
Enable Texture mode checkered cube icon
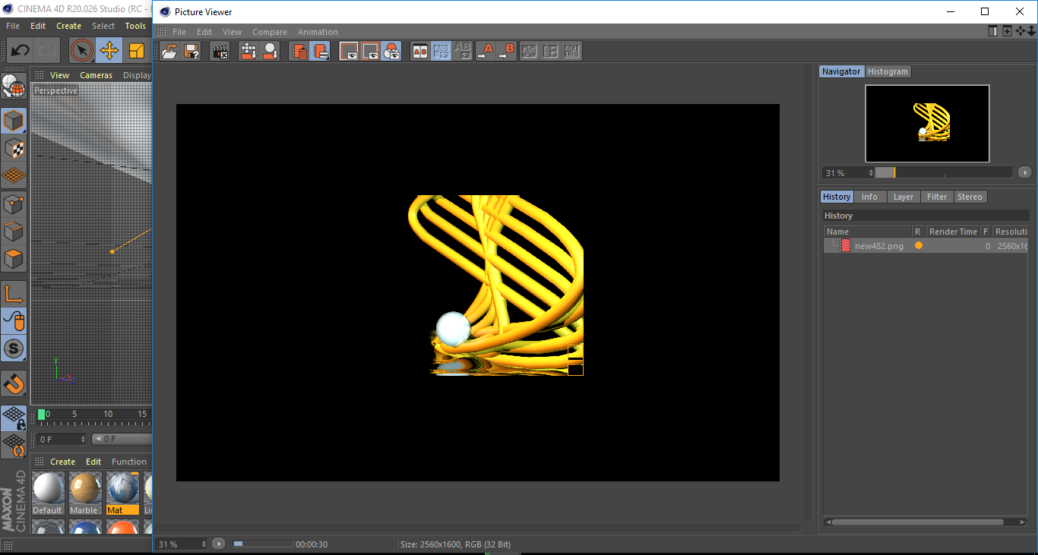(13, 148)
